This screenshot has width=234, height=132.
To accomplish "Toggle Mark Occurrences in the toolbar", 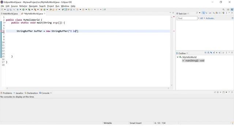I will [65, 10].
